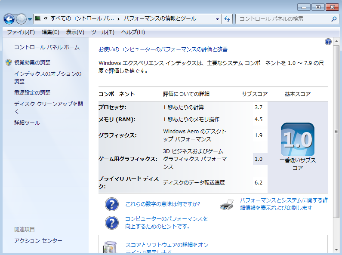342x255 pixels.
Task: Open 視覚効果の調整 link
Action: click(32, 62)
